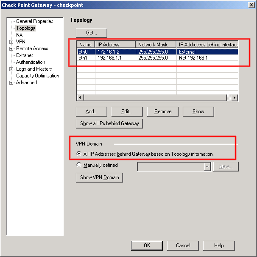The height and width of the screenshot is (257, 257).
Task: Expand the VPN tree node
Action: [x=11, y=42]
